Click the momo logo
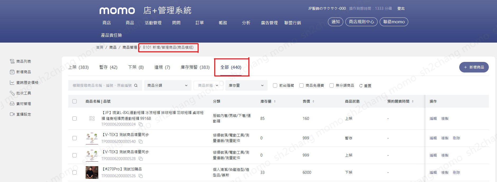Screen dimensions: 497x182 pyautogui.click(x=117, y=11)
